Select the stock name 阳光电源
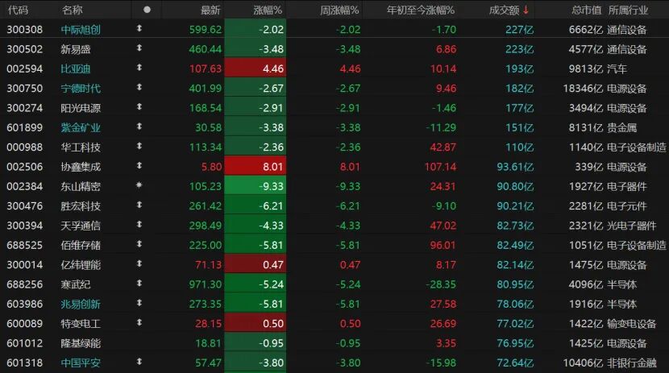 (x=81, y=108)
